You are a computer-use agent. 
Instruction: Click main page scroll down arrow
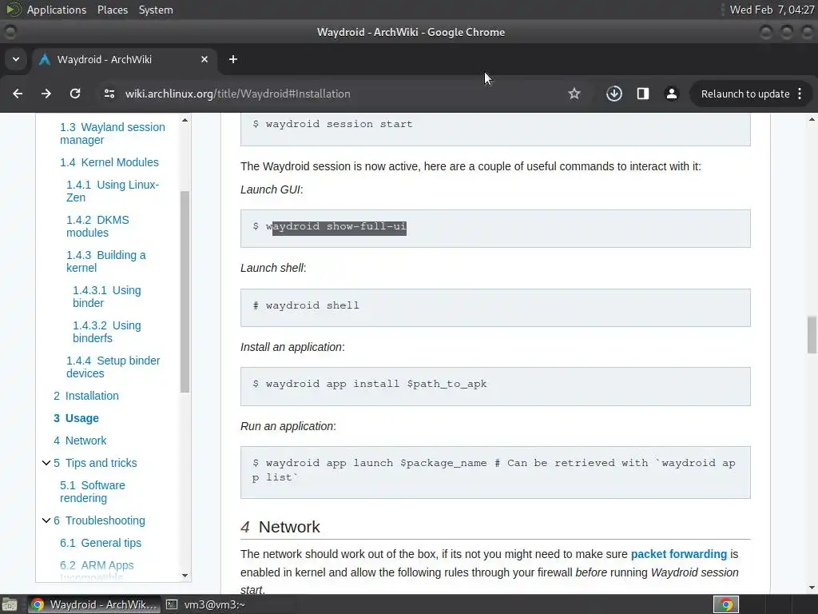tap(812, 588)
